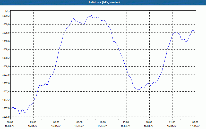The image size is (206, 129).
Task: Click the chart title 'Luftdruck [hPa] skaliert'
Action: pyautogui.click(x=105, y=2)
